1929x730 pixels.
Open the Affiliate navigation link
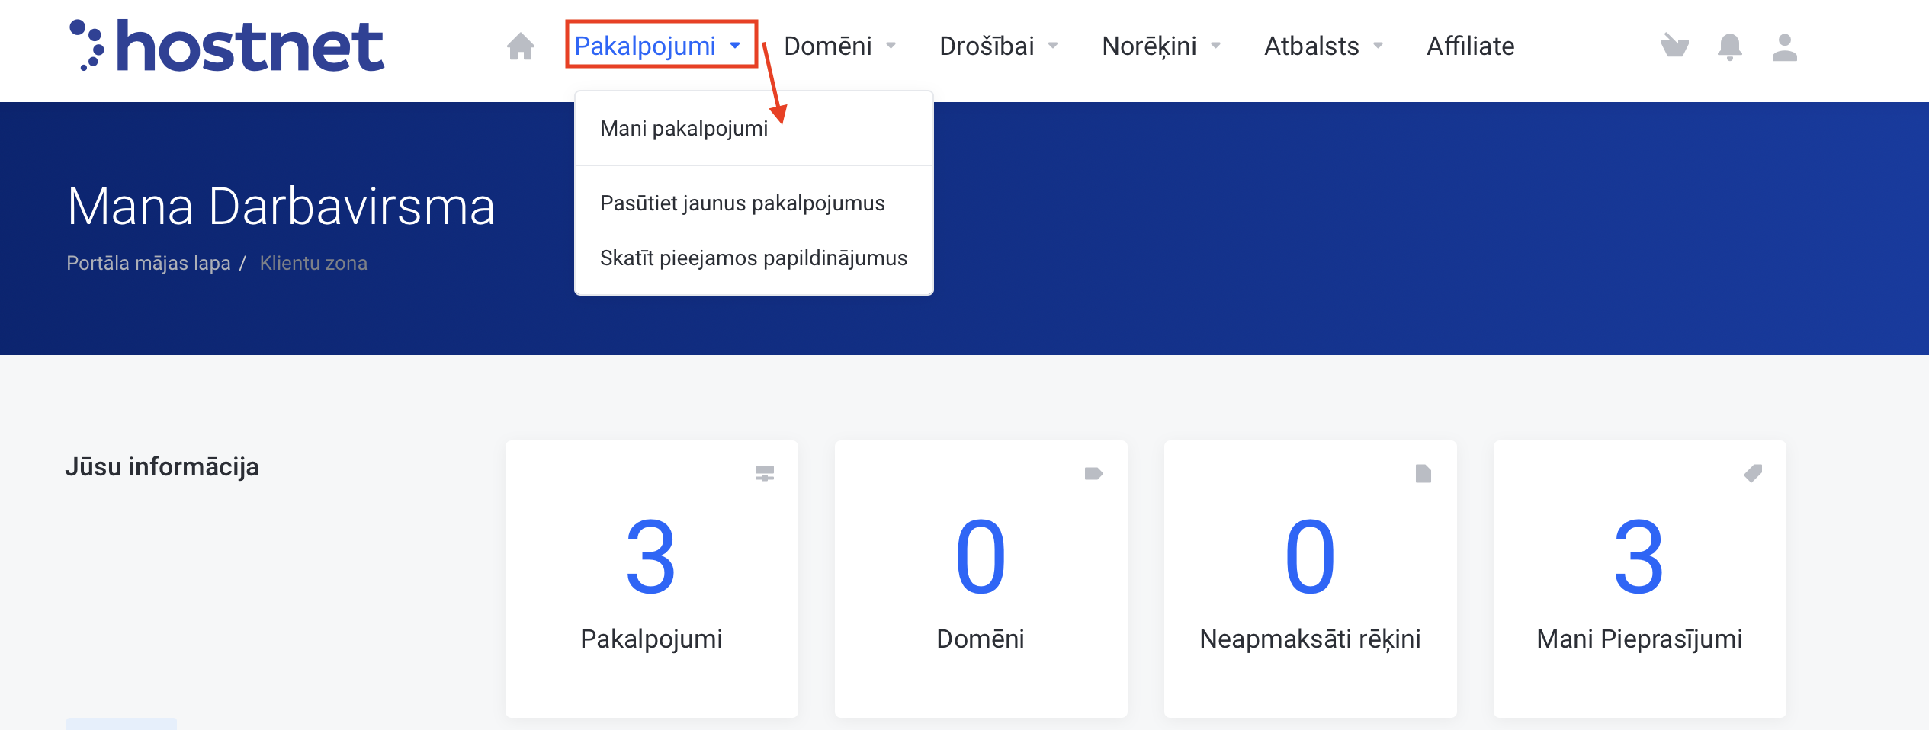(x=1470, y=46)
